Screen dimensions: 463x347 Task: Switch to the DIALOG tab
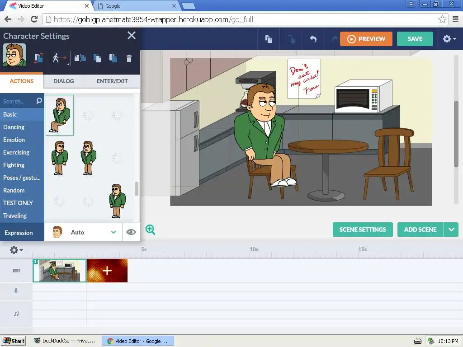(x=63, y=81)
